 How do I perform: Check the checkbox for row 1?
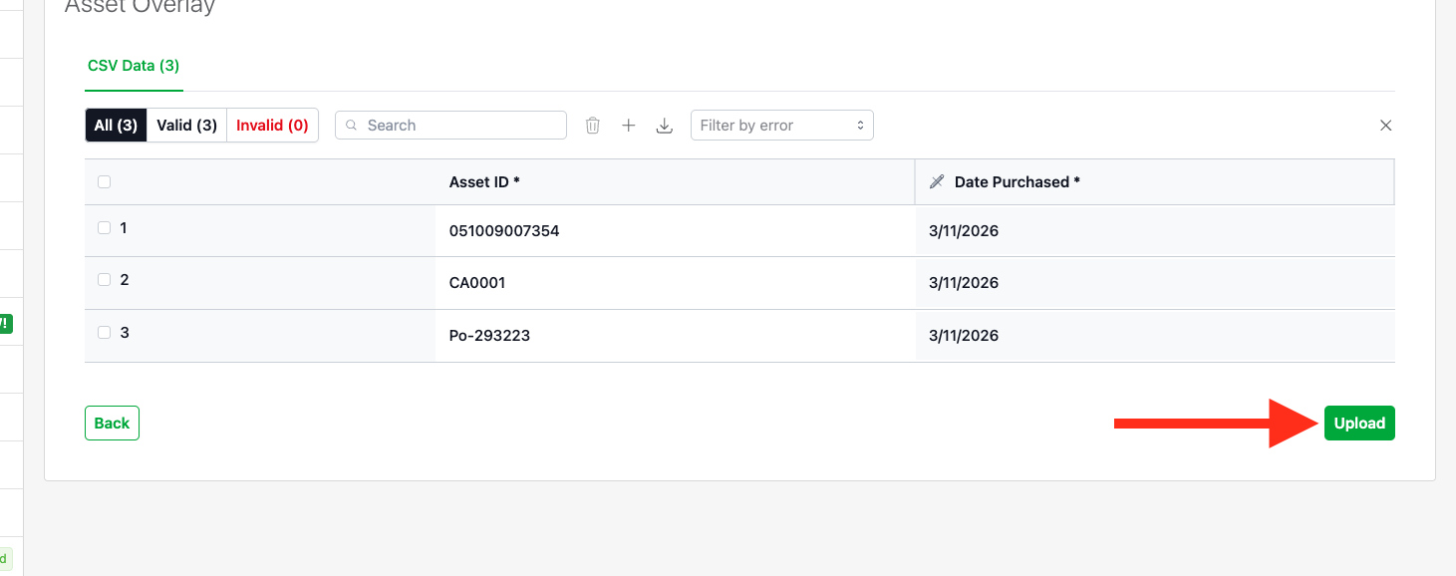click(104, 227)
